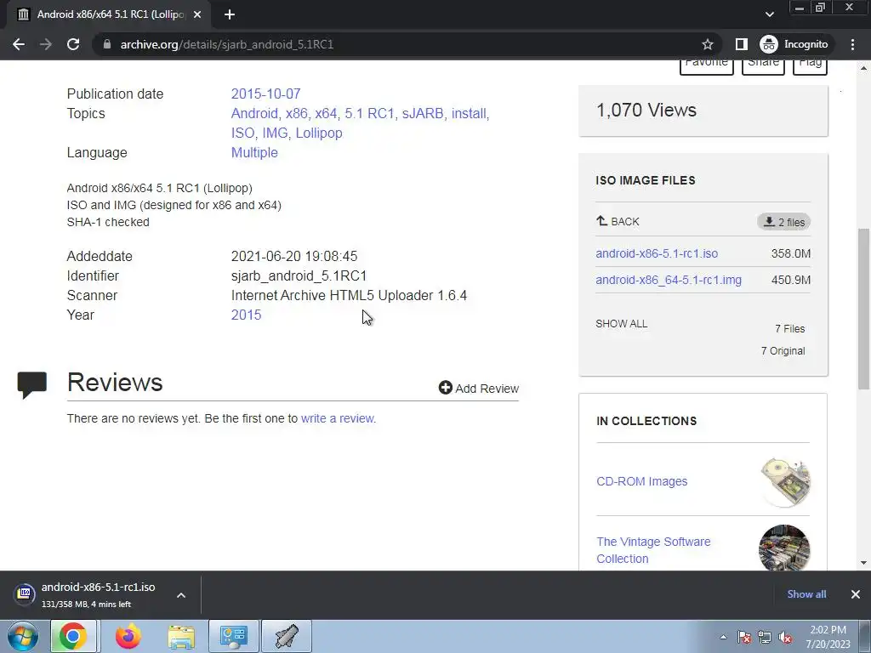This screenshot has width=871, height=653.
Task: Reload the archive.org page
Action: point(73,44)
